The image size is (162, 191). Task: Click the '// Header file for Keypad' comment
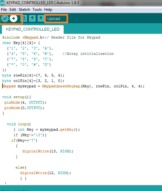click(73, 37)
